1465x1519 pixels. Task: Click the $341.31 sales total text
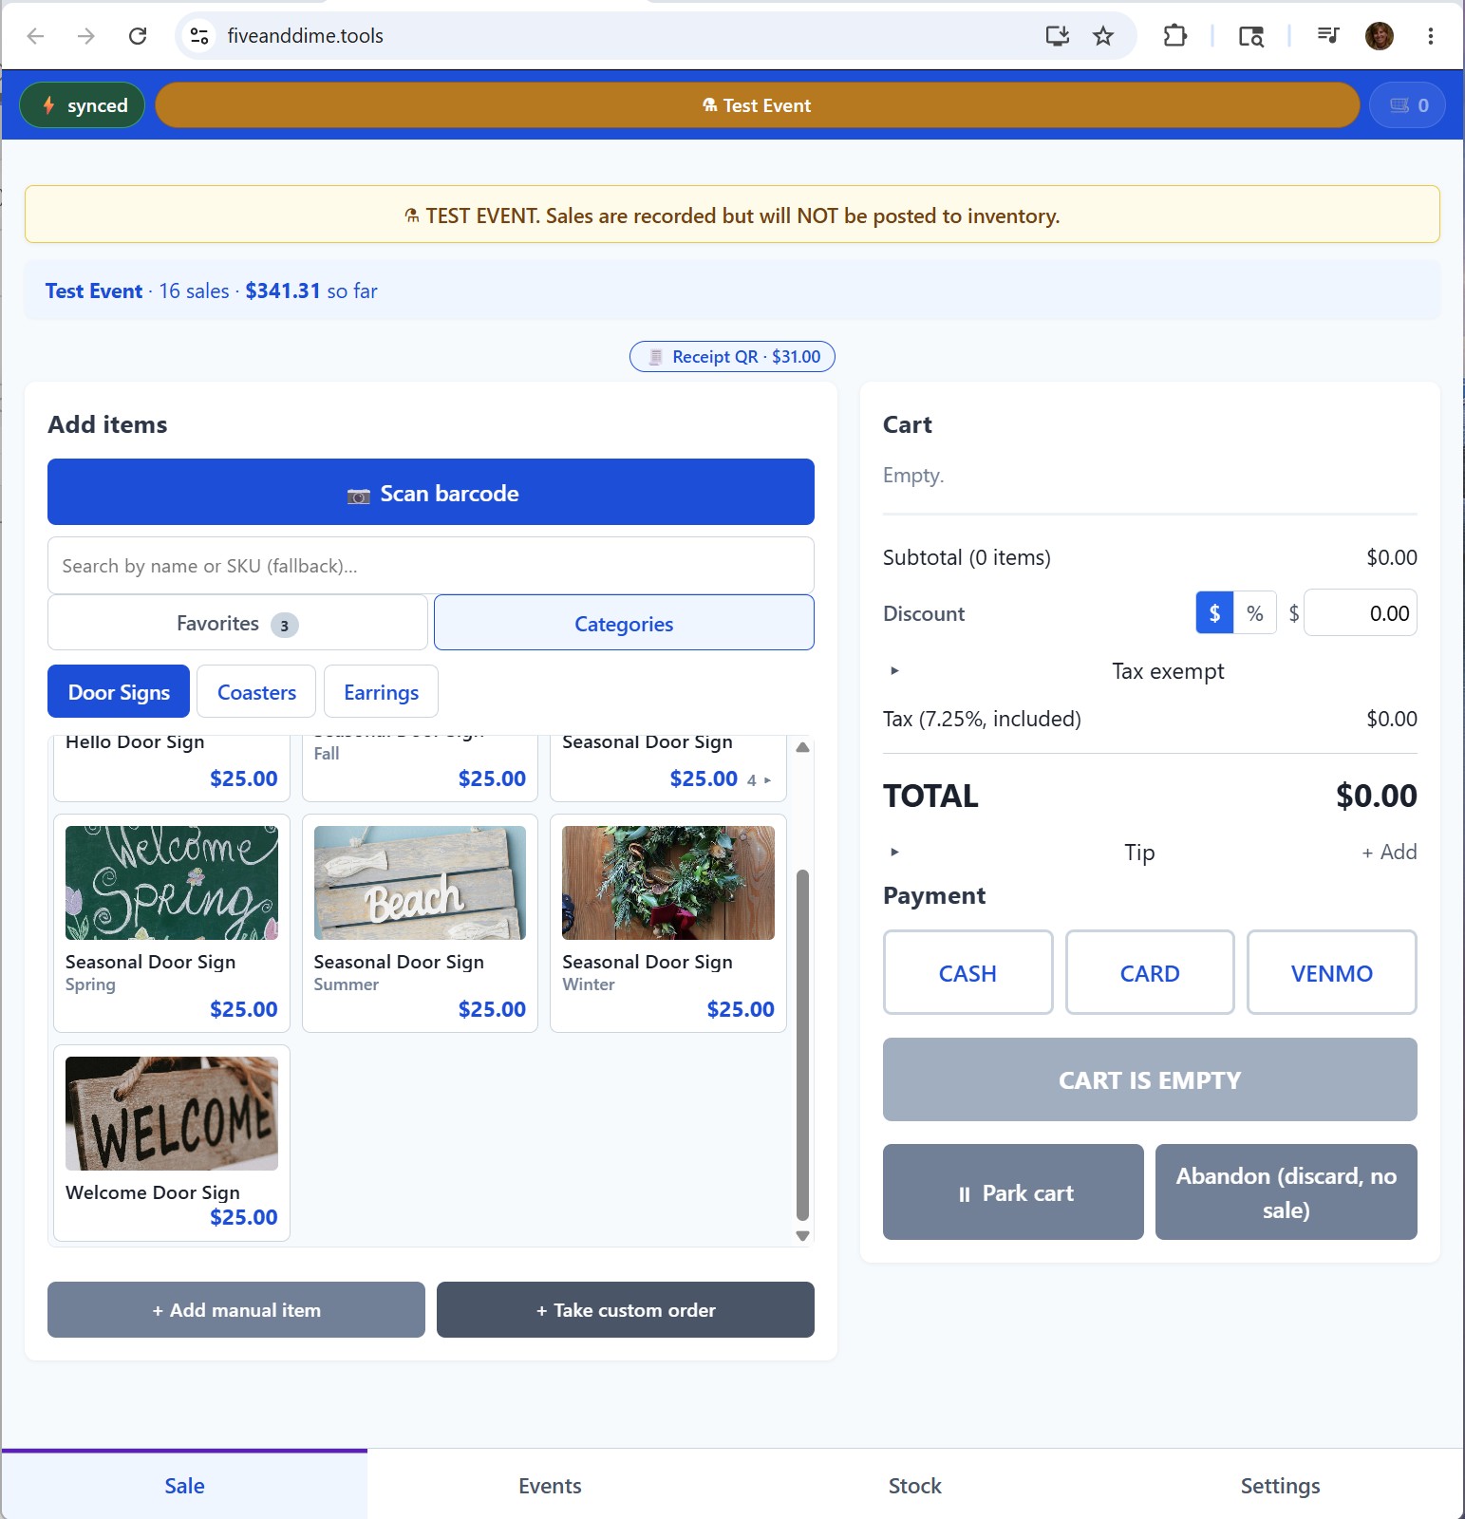coord(283,291)
